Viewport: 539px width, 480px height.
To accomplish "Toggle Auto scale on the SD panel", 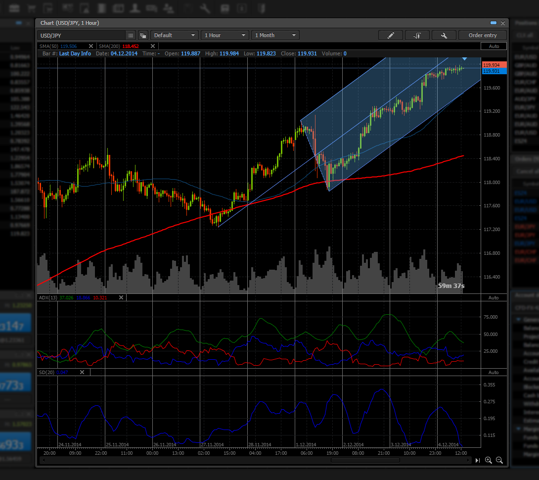I will [494, 372].
